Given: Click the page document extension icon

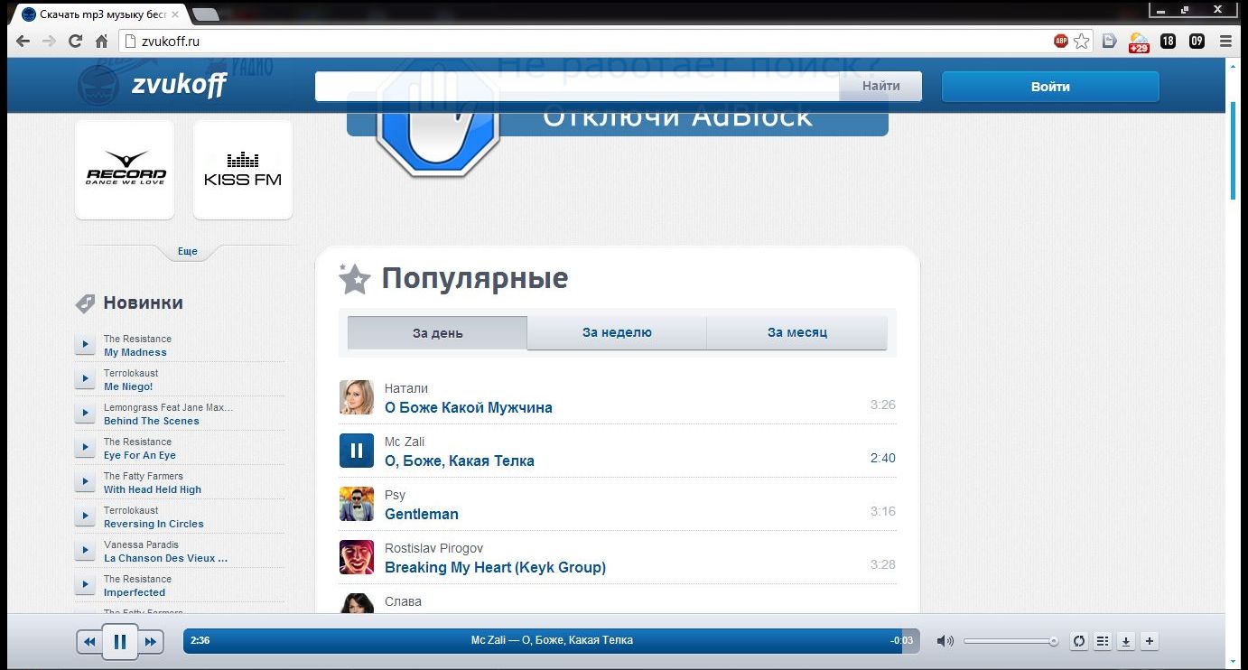Looking at the screenshot, I should (x=1110, y=41).
